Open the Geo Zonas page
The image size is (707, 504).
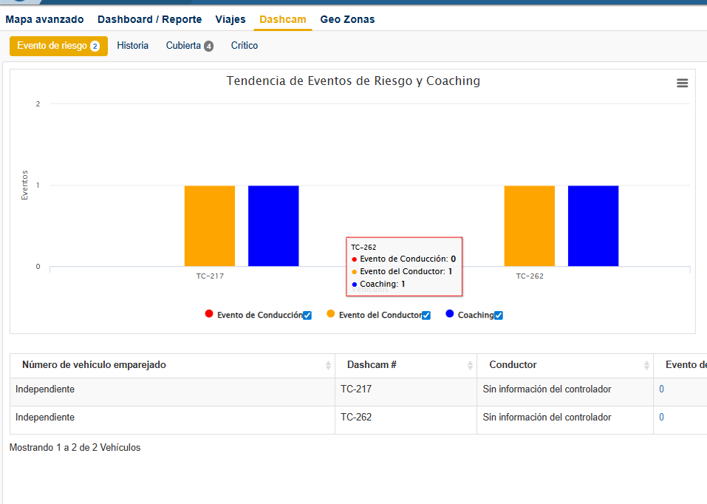pos(347,19)
